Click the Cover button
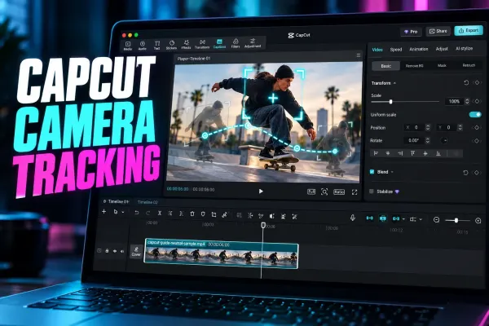Viewport: 489px width, 326px height. pos(136,252)
